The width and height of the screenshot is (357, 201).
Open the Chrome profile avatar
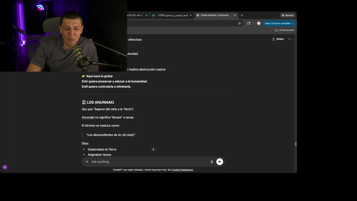[259, 23]
